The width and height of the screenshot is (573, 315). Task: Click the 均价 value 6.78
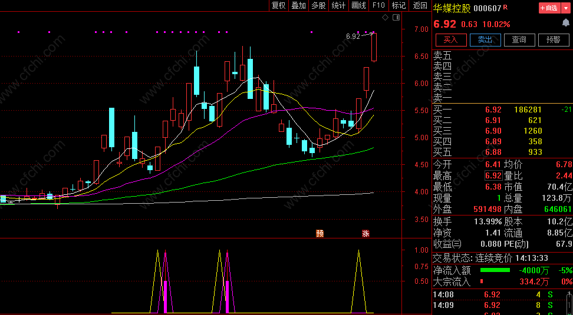pos(564,164)
